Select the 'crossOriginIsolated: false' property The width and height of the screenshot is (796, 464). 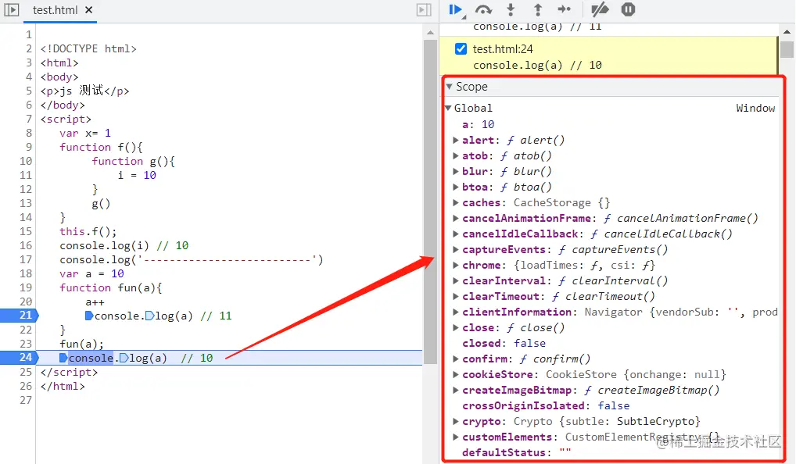point(546,405)
